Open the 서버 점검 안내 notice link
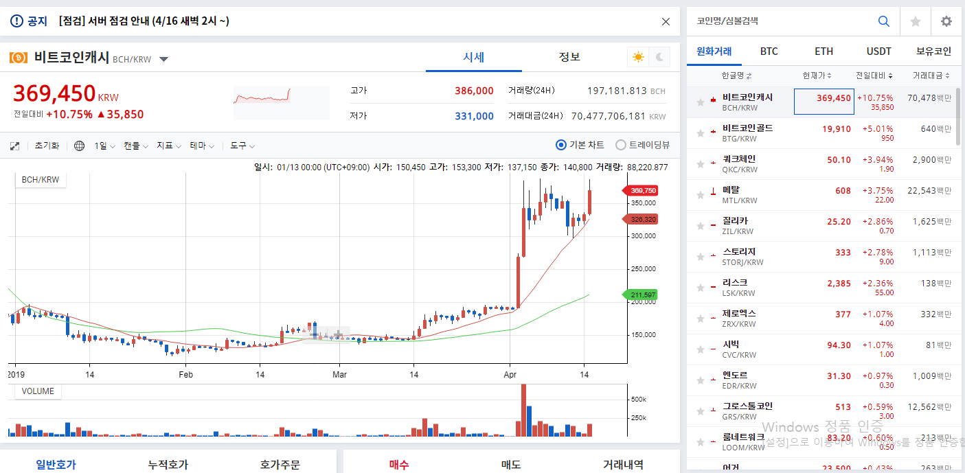The height and width of the screenshot is (473, 965). 144,21
